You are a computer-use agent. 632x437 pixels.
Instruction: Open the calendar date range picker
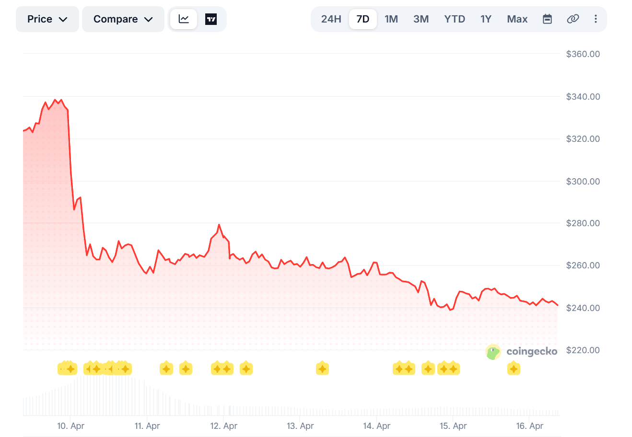coord(547,19)
